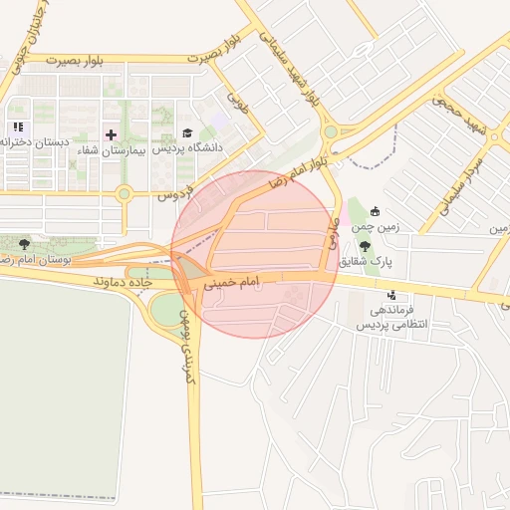
Task: Select the police icon above فرماندهی انتظامی پردیس
Action: [x=391, y=295]
